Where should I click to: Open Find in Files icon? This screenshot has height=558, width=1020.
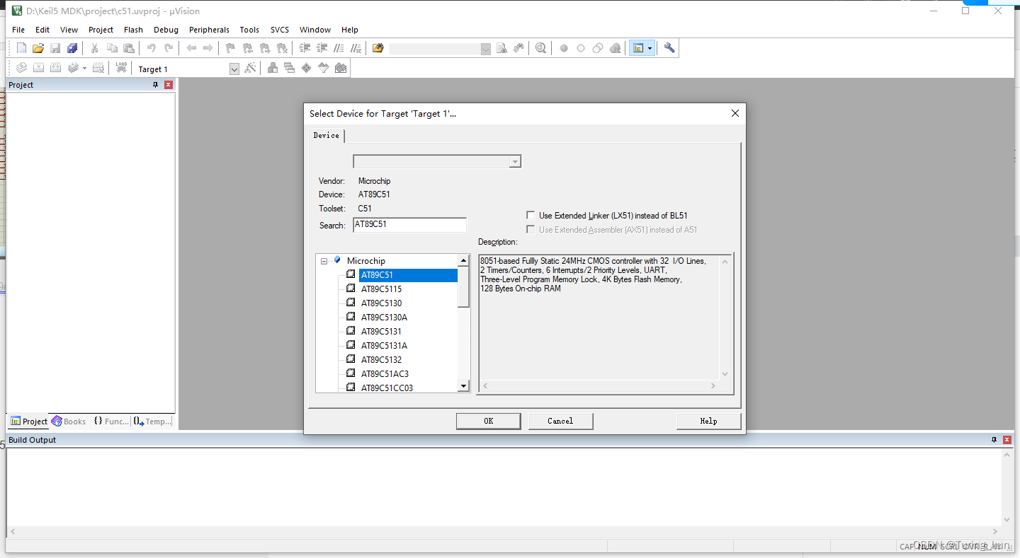click(x=378, y=48)
